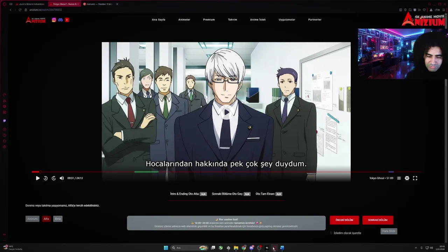
Task: Open Anizium Instagram page icon
Action: tap(54, 20)
